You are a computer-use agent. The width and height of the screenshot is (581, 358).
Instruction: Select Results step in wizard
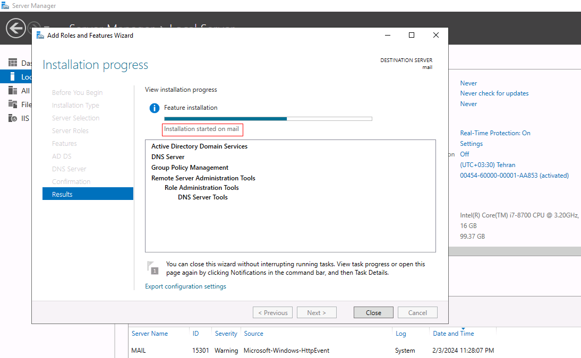[x=88, y=194]
